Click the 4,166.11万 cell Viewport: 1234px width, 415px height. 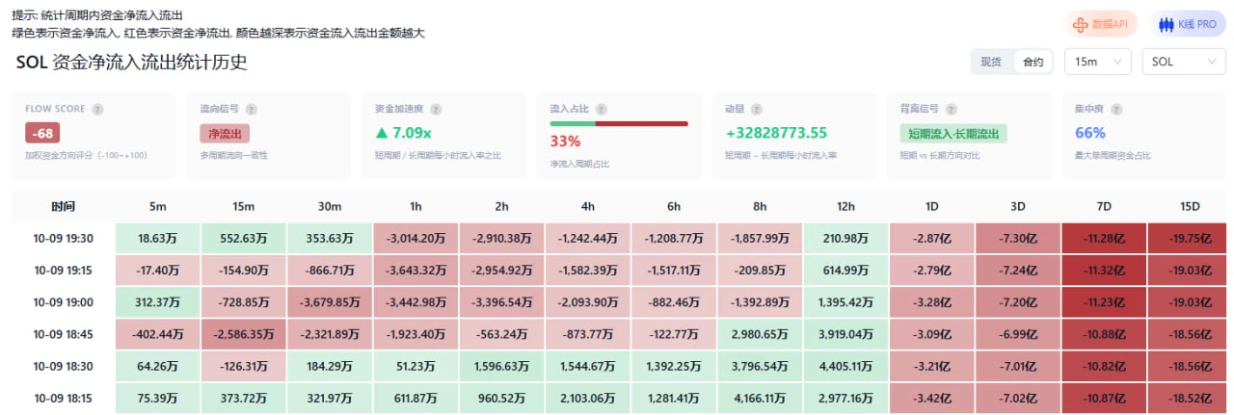(x=759, y=399)
